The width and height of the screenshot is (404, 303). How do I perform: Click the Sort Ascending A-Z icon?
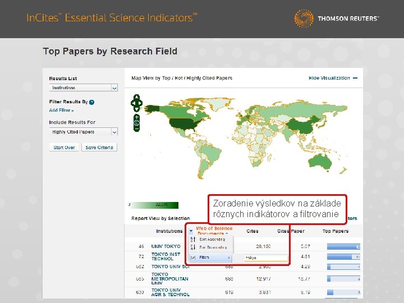click(192, 240)
